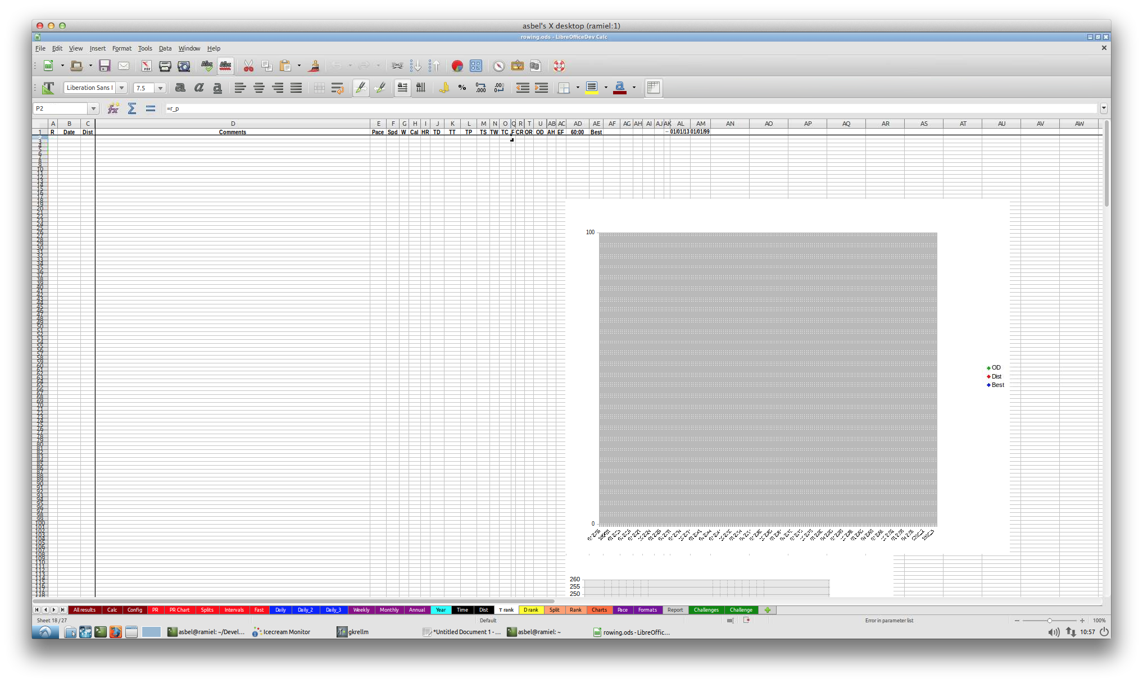Viewport: 1143px width, 683px height.
Task: Click the Sort Ascending icon
Action: [x=415, y=66]
